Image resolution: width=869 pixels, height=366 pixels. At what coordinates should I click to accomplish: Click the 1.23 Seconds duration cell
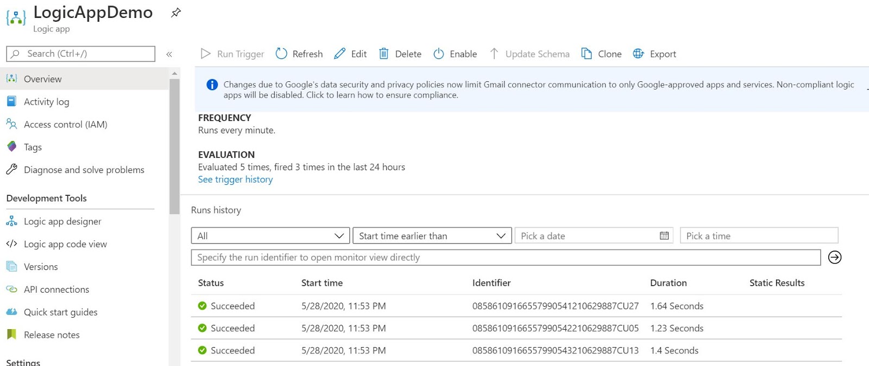[x=677, y=328]
